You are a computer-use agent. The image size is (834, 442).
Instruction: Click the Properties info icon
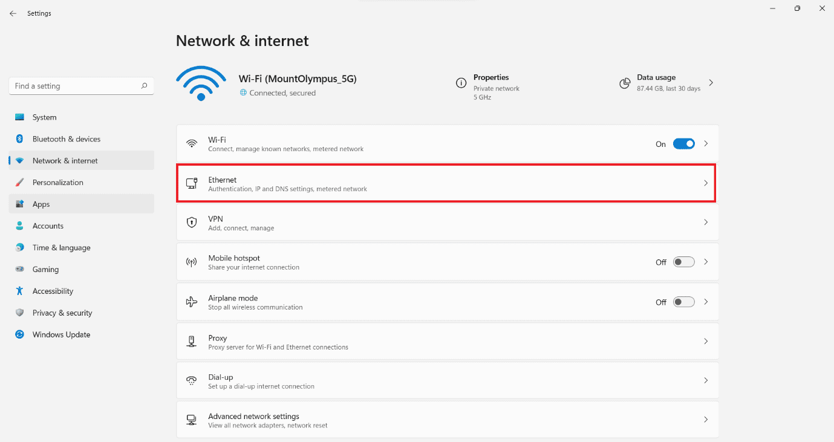[x=461, y=83]
